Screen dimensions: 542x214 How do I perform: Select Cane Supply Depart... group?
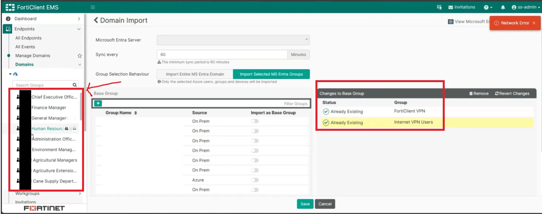pyautogui.click(x=55, y=181)
